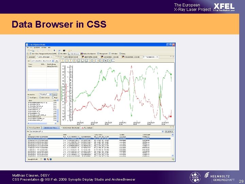Click the Aktualisieren button
This screenshot has height=184, width=245.
click(x=169, y=132)
